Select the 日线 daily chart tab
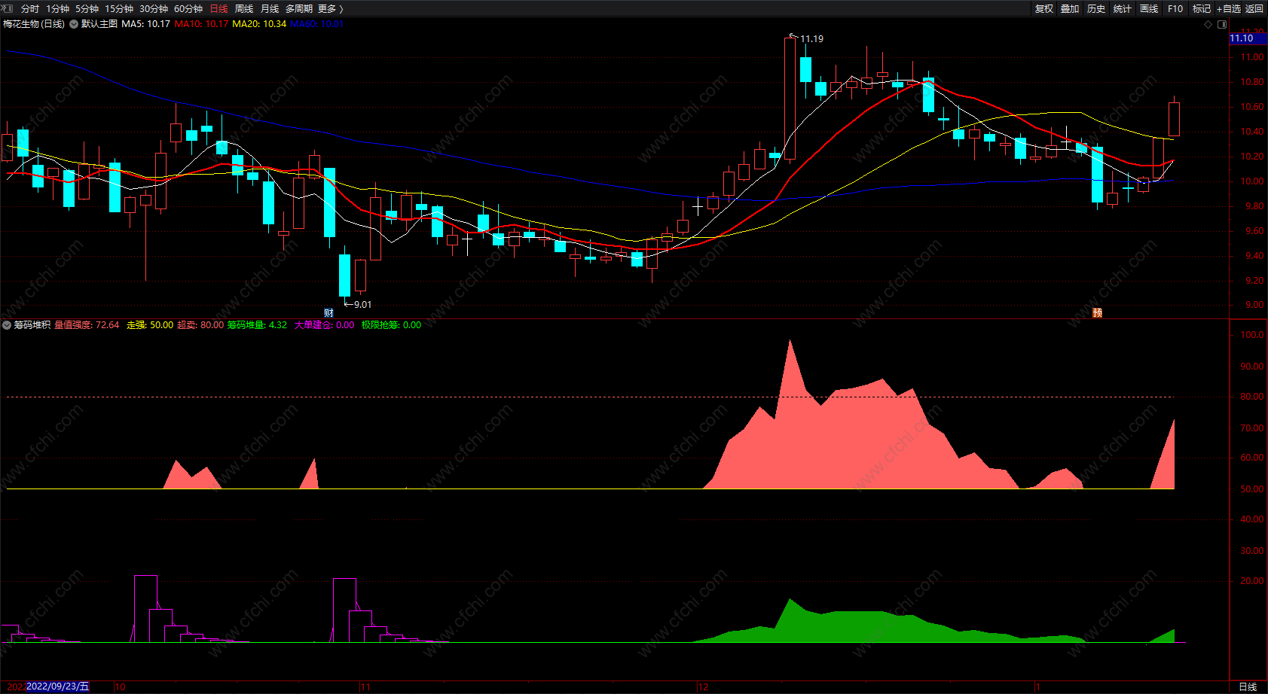The height and width of the screenshot is (694, 1268). [218, 9]
